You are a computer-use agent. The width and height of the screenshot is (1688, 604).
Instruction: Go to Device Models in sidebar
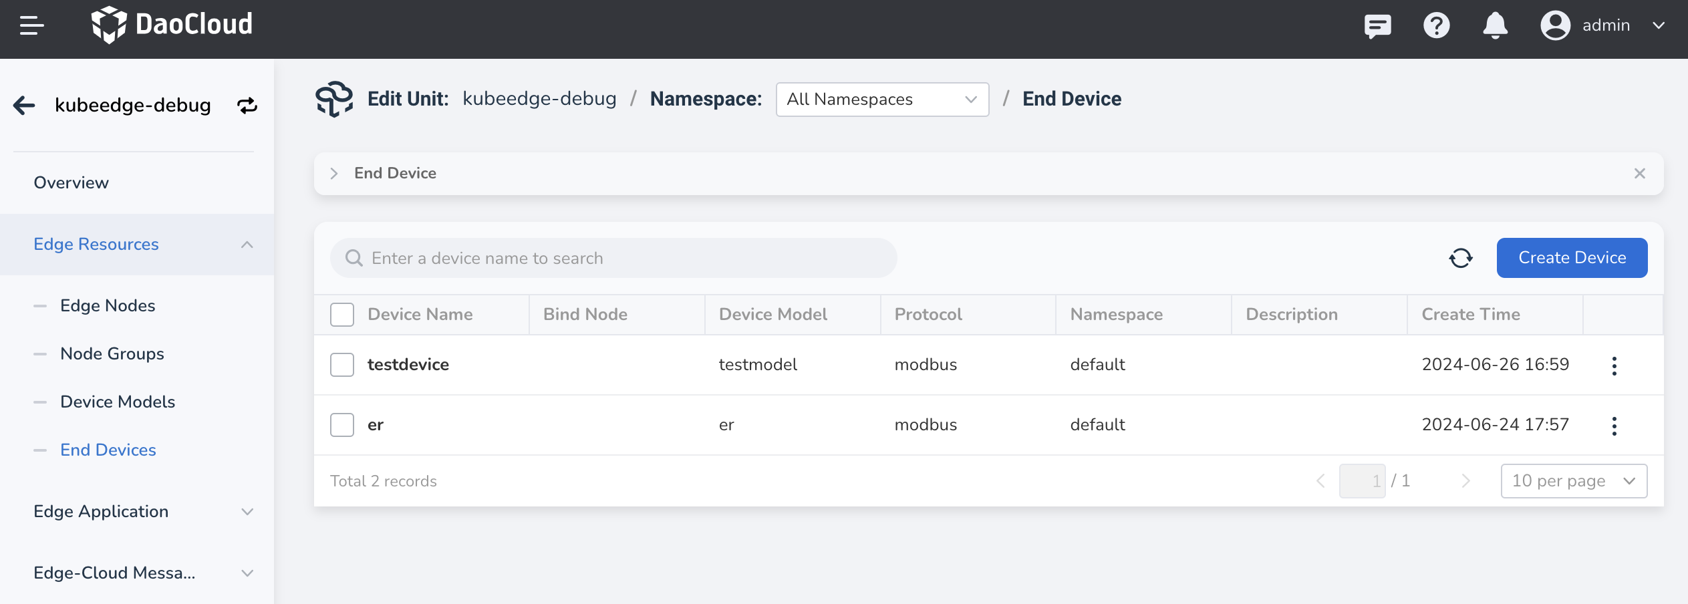coord(118,402)
